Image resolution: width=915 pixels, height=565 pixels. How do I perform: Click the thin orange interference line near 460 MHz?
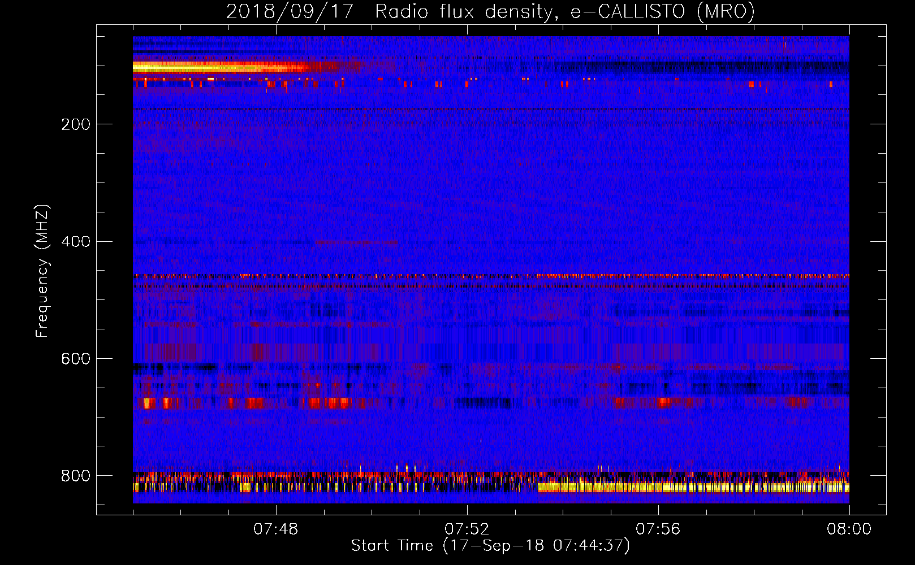click(491, 276)
